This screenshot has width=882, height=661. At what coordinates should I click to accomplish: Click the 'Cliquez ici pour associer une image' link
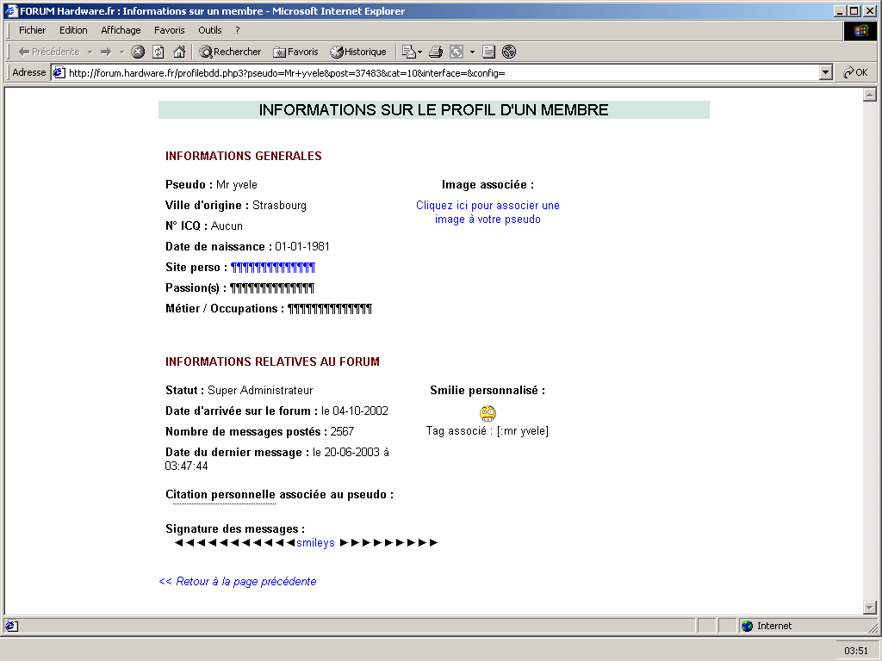coord(488,212)
